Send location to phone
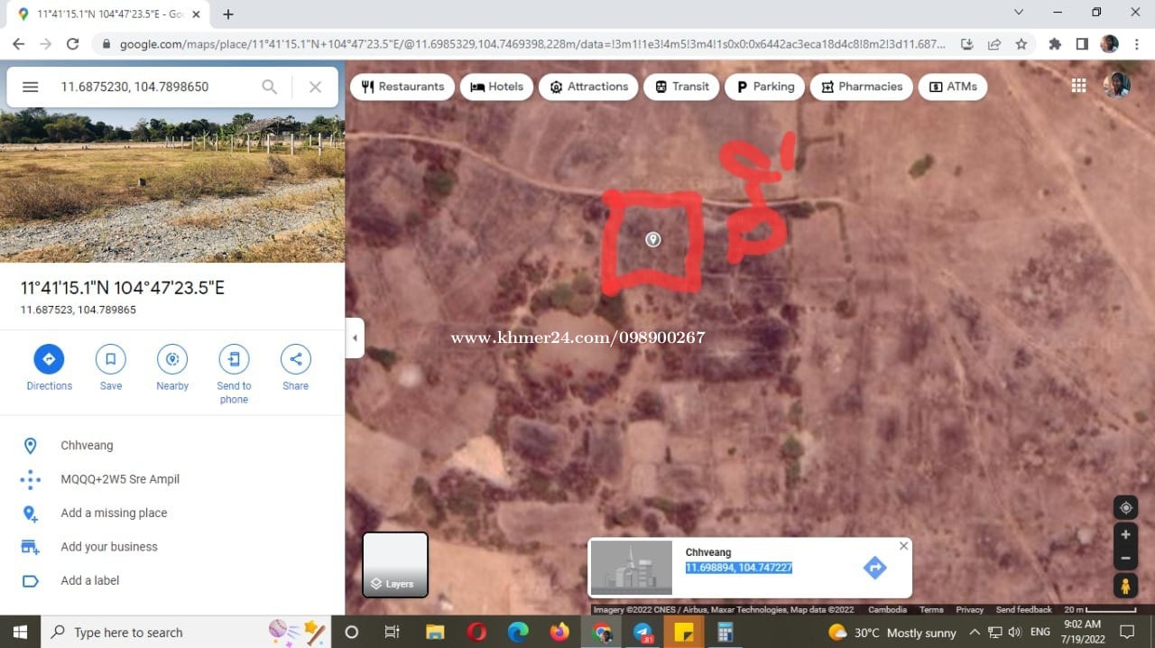This screenshot has width=1155, height=648. tap(234, 359)
